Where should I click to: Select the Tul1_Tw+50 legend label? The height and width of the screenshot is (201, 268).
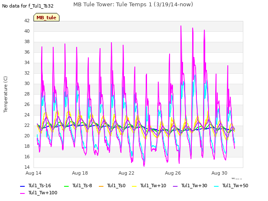tap(235, 186)
